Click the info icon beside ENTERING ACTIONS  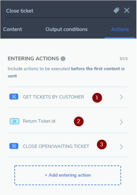point(63,59)
